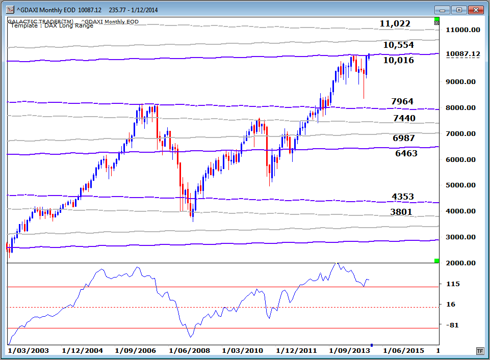Minimize the GDAXI chart window
Image resolution: width=490 pixels, height=360 pixels.
pos(442,10)
